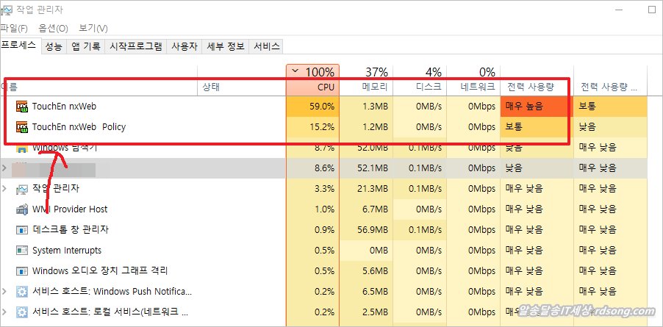Viewport: 663px width, 327px height.
Task: Select the System Interrupts row
Action: [x=323, y=250]
